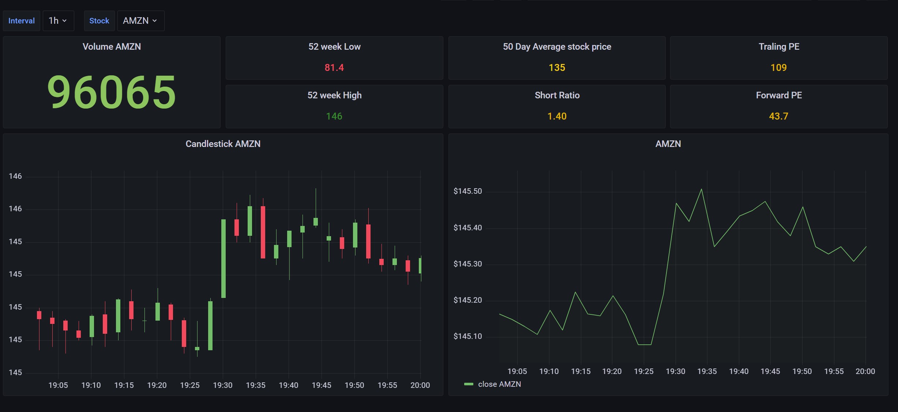
Task: Open the Volume AMZN panel title menu
Action: pos(112,46)
